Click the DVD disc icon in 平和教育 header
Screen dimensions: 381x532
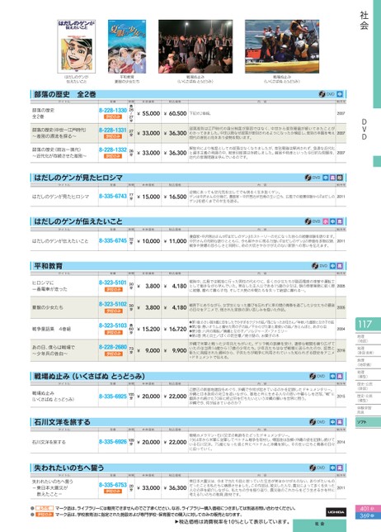(315, 266)
